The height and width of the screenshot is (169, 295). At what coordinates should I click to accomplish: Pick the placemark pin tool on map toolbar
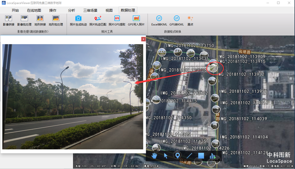pos(177,155)
